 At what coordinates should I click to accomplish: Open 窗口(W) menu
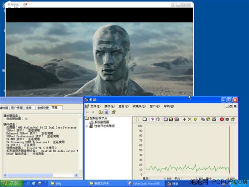tap(155, 106)
